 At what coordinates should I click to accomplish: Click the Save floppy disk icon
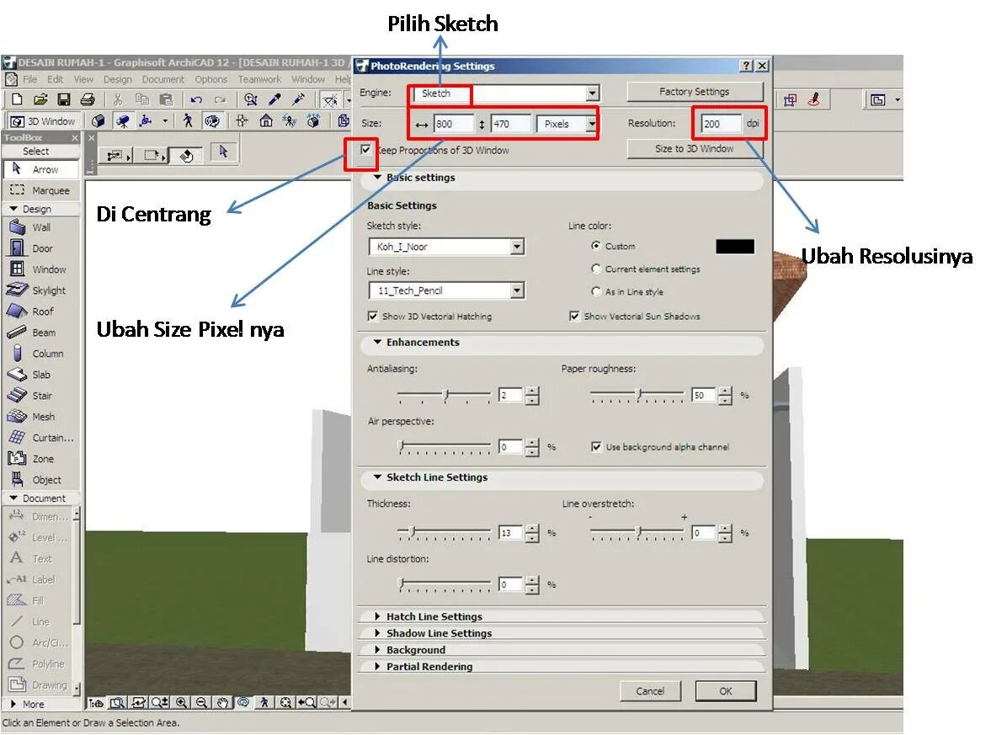coord(64,99)
